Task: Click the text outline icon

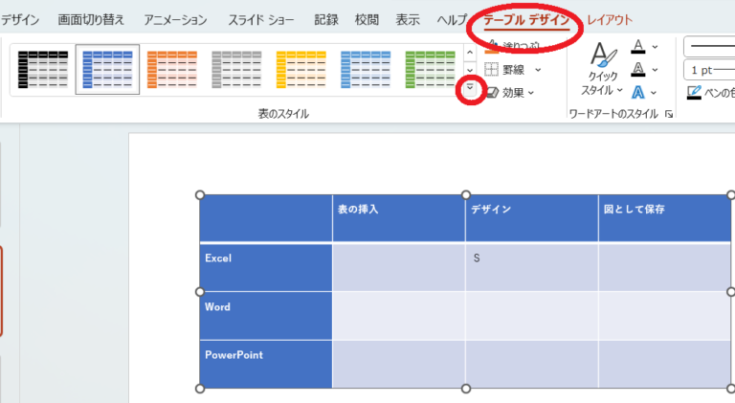Action: [638, 69]
